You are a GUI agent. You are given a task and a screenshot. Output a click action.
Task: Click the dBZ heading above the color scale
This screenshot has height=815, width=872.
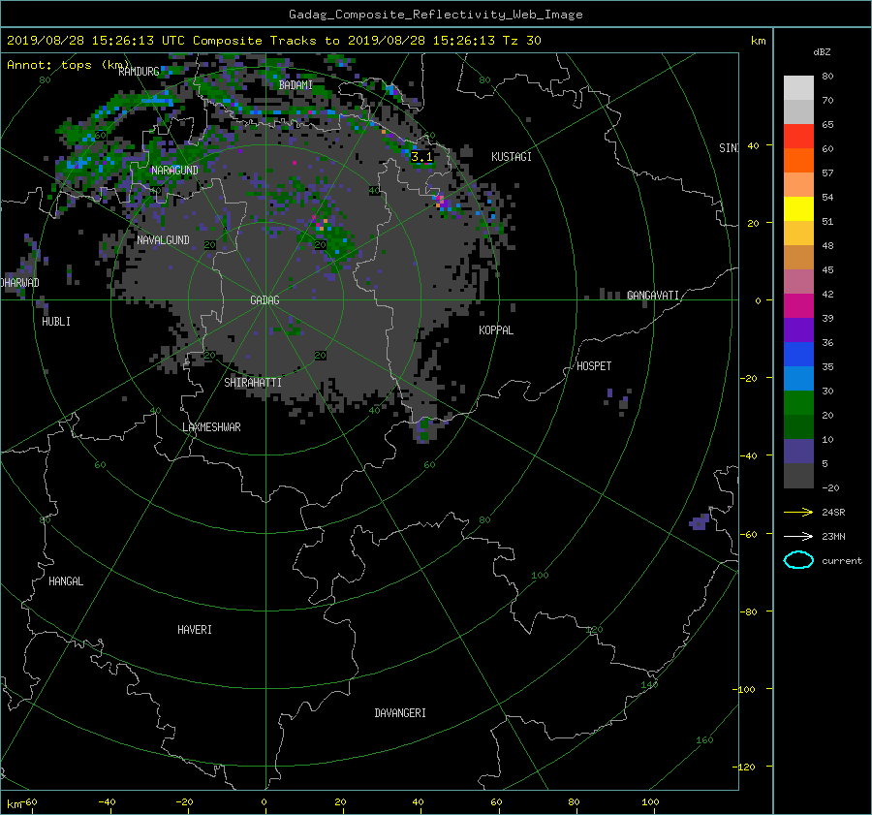tap(822, 51)
